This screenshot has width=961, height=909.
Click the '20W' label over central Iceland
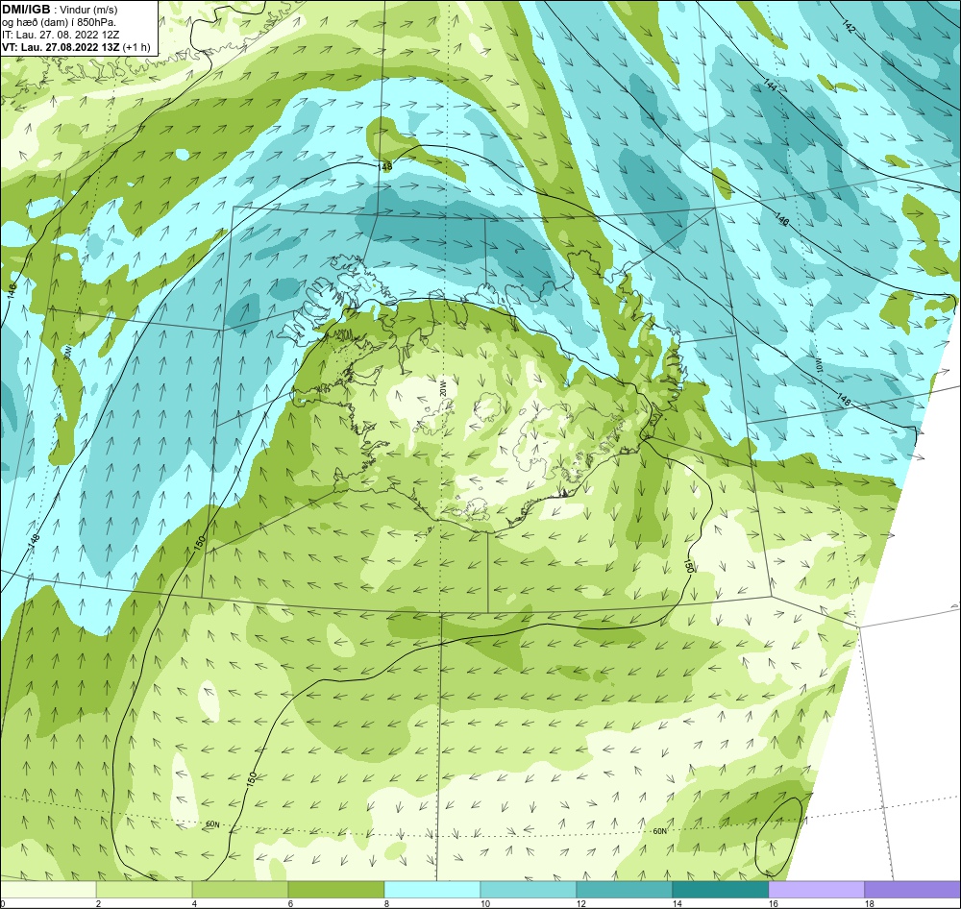coord(443,388)
